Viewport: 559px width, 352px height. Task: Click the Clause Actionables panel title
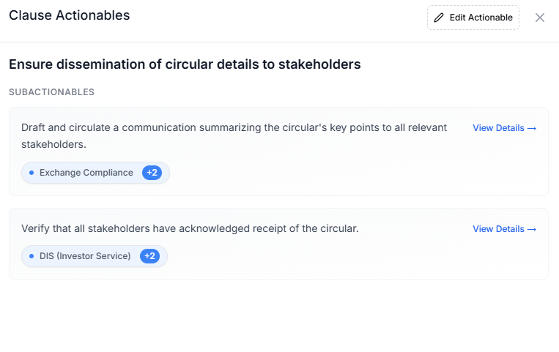click(69, 15)
